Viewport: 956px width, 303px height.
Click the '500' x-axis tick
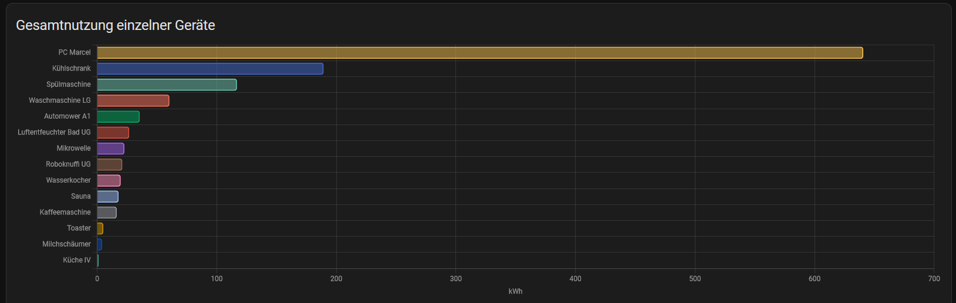[x=695, y=278]
